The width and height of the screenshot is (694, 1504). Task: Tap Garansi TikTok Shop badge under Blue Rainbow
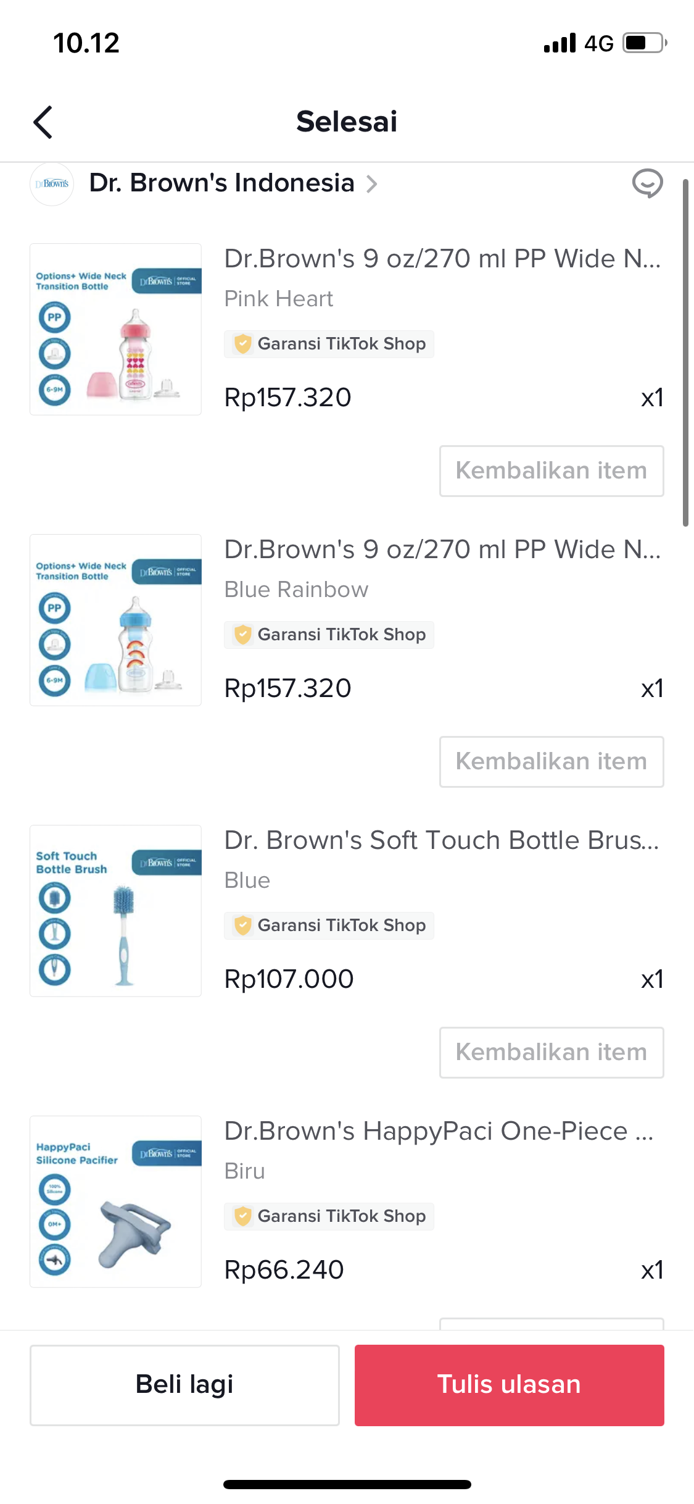point(329,635)
